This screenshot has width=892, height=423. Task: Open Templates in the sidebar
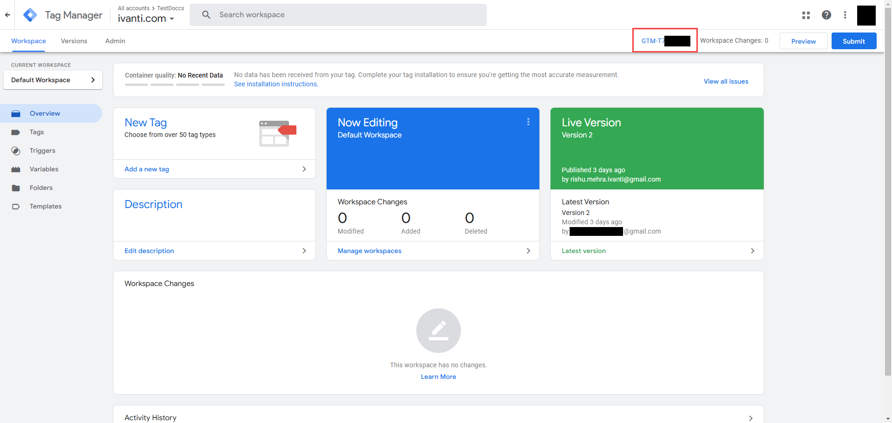coord(46,206)
